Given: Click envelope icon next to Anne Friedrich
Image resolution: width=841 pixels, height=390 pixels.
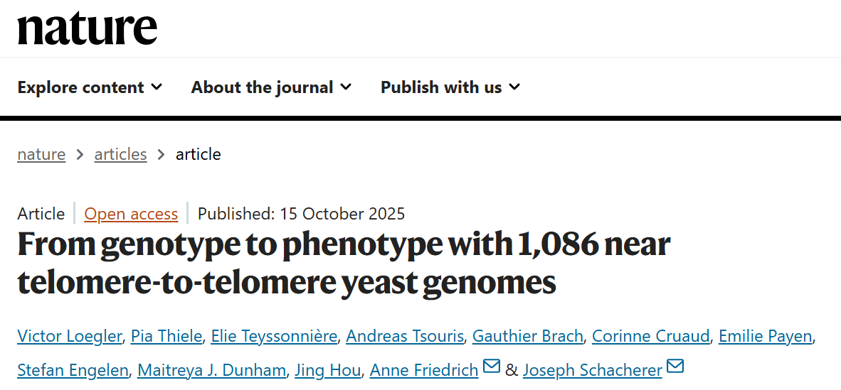Looking at the screenshot, I should 492,367.
